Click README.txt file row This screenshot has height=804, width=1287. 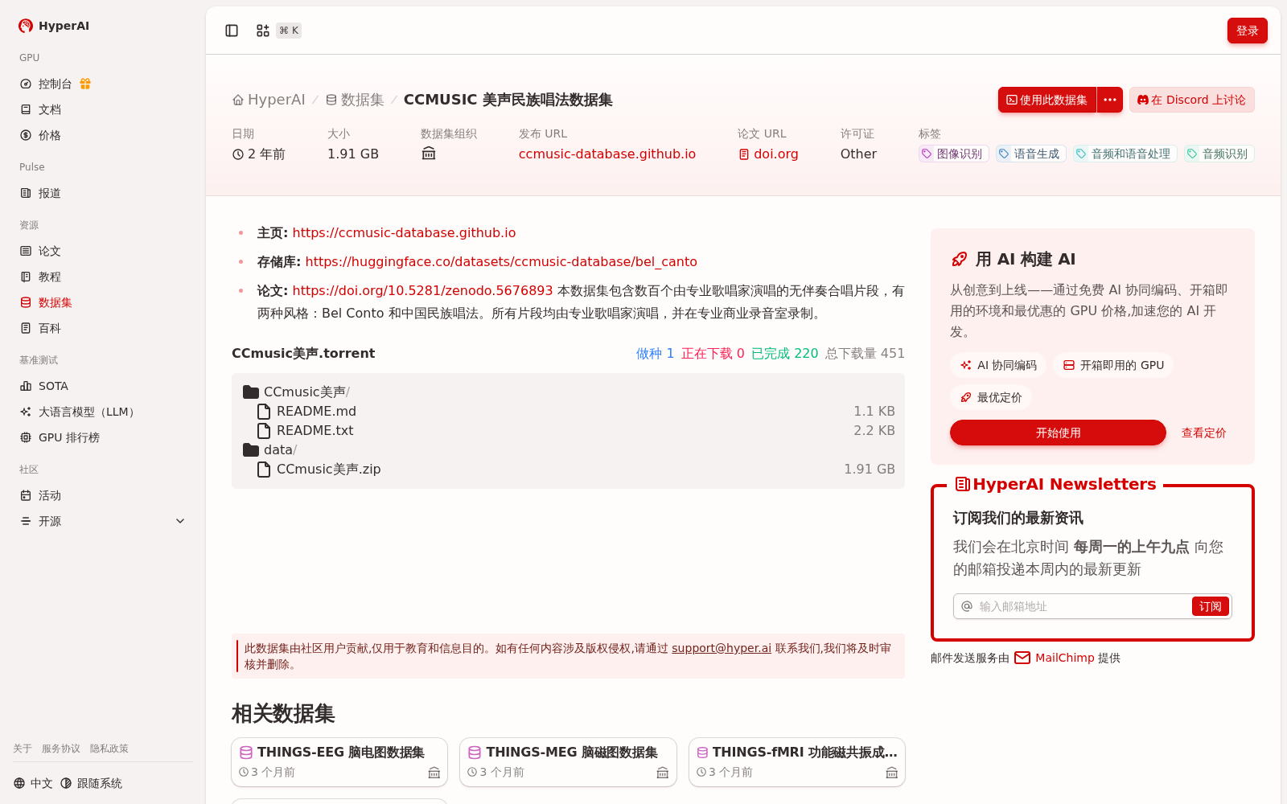568,431
